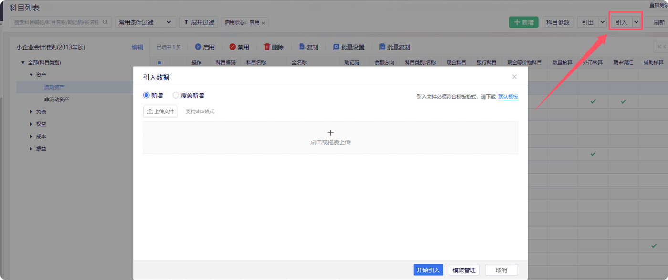Click the plus icon in upload drop area
The width and height of the screenshot is (668, 280).
(330, 133)
